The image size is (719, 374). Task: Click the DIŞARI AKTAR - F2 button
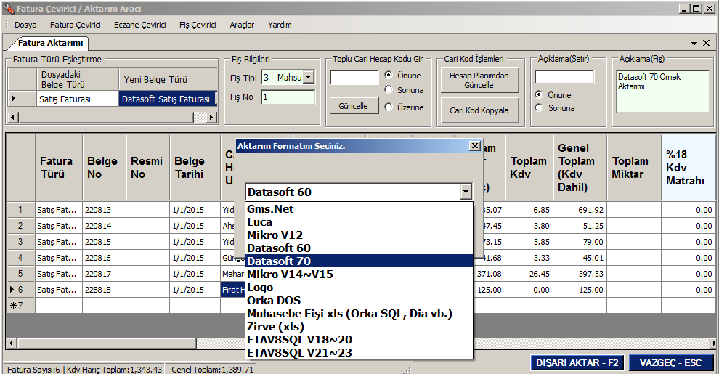coord(577,362)
